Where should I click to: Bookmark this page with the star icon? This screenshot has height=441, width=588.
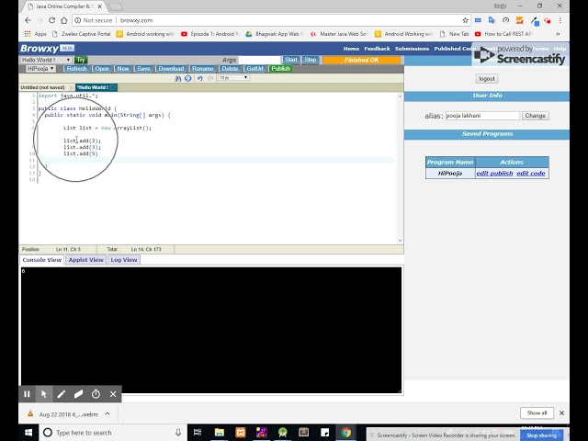point(465,20)
